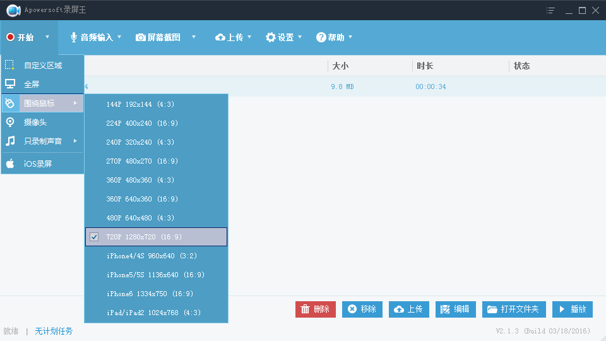606x341 pixels.
Task: Choose 360P 480x360 (4:3) resolution
Action: tap(156, 180)
